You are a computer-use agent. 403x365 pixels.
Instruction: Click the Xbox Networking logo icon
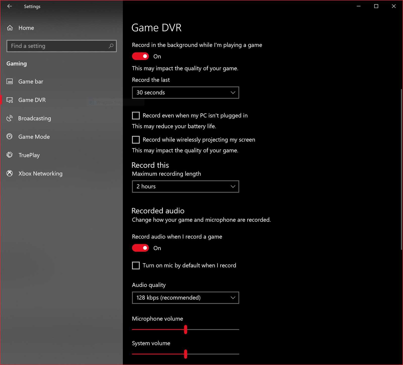(10, 173)
